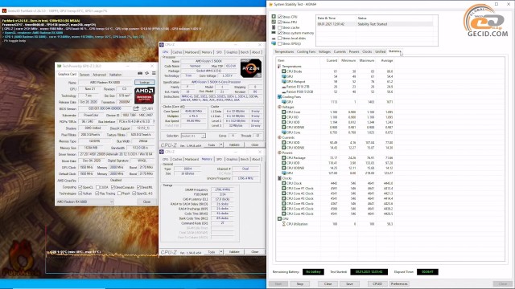The width and height of the screenshot is (515, 289).
Task: Open Advanced tab in GPU-Z
Action: click(x=99, y=75)
